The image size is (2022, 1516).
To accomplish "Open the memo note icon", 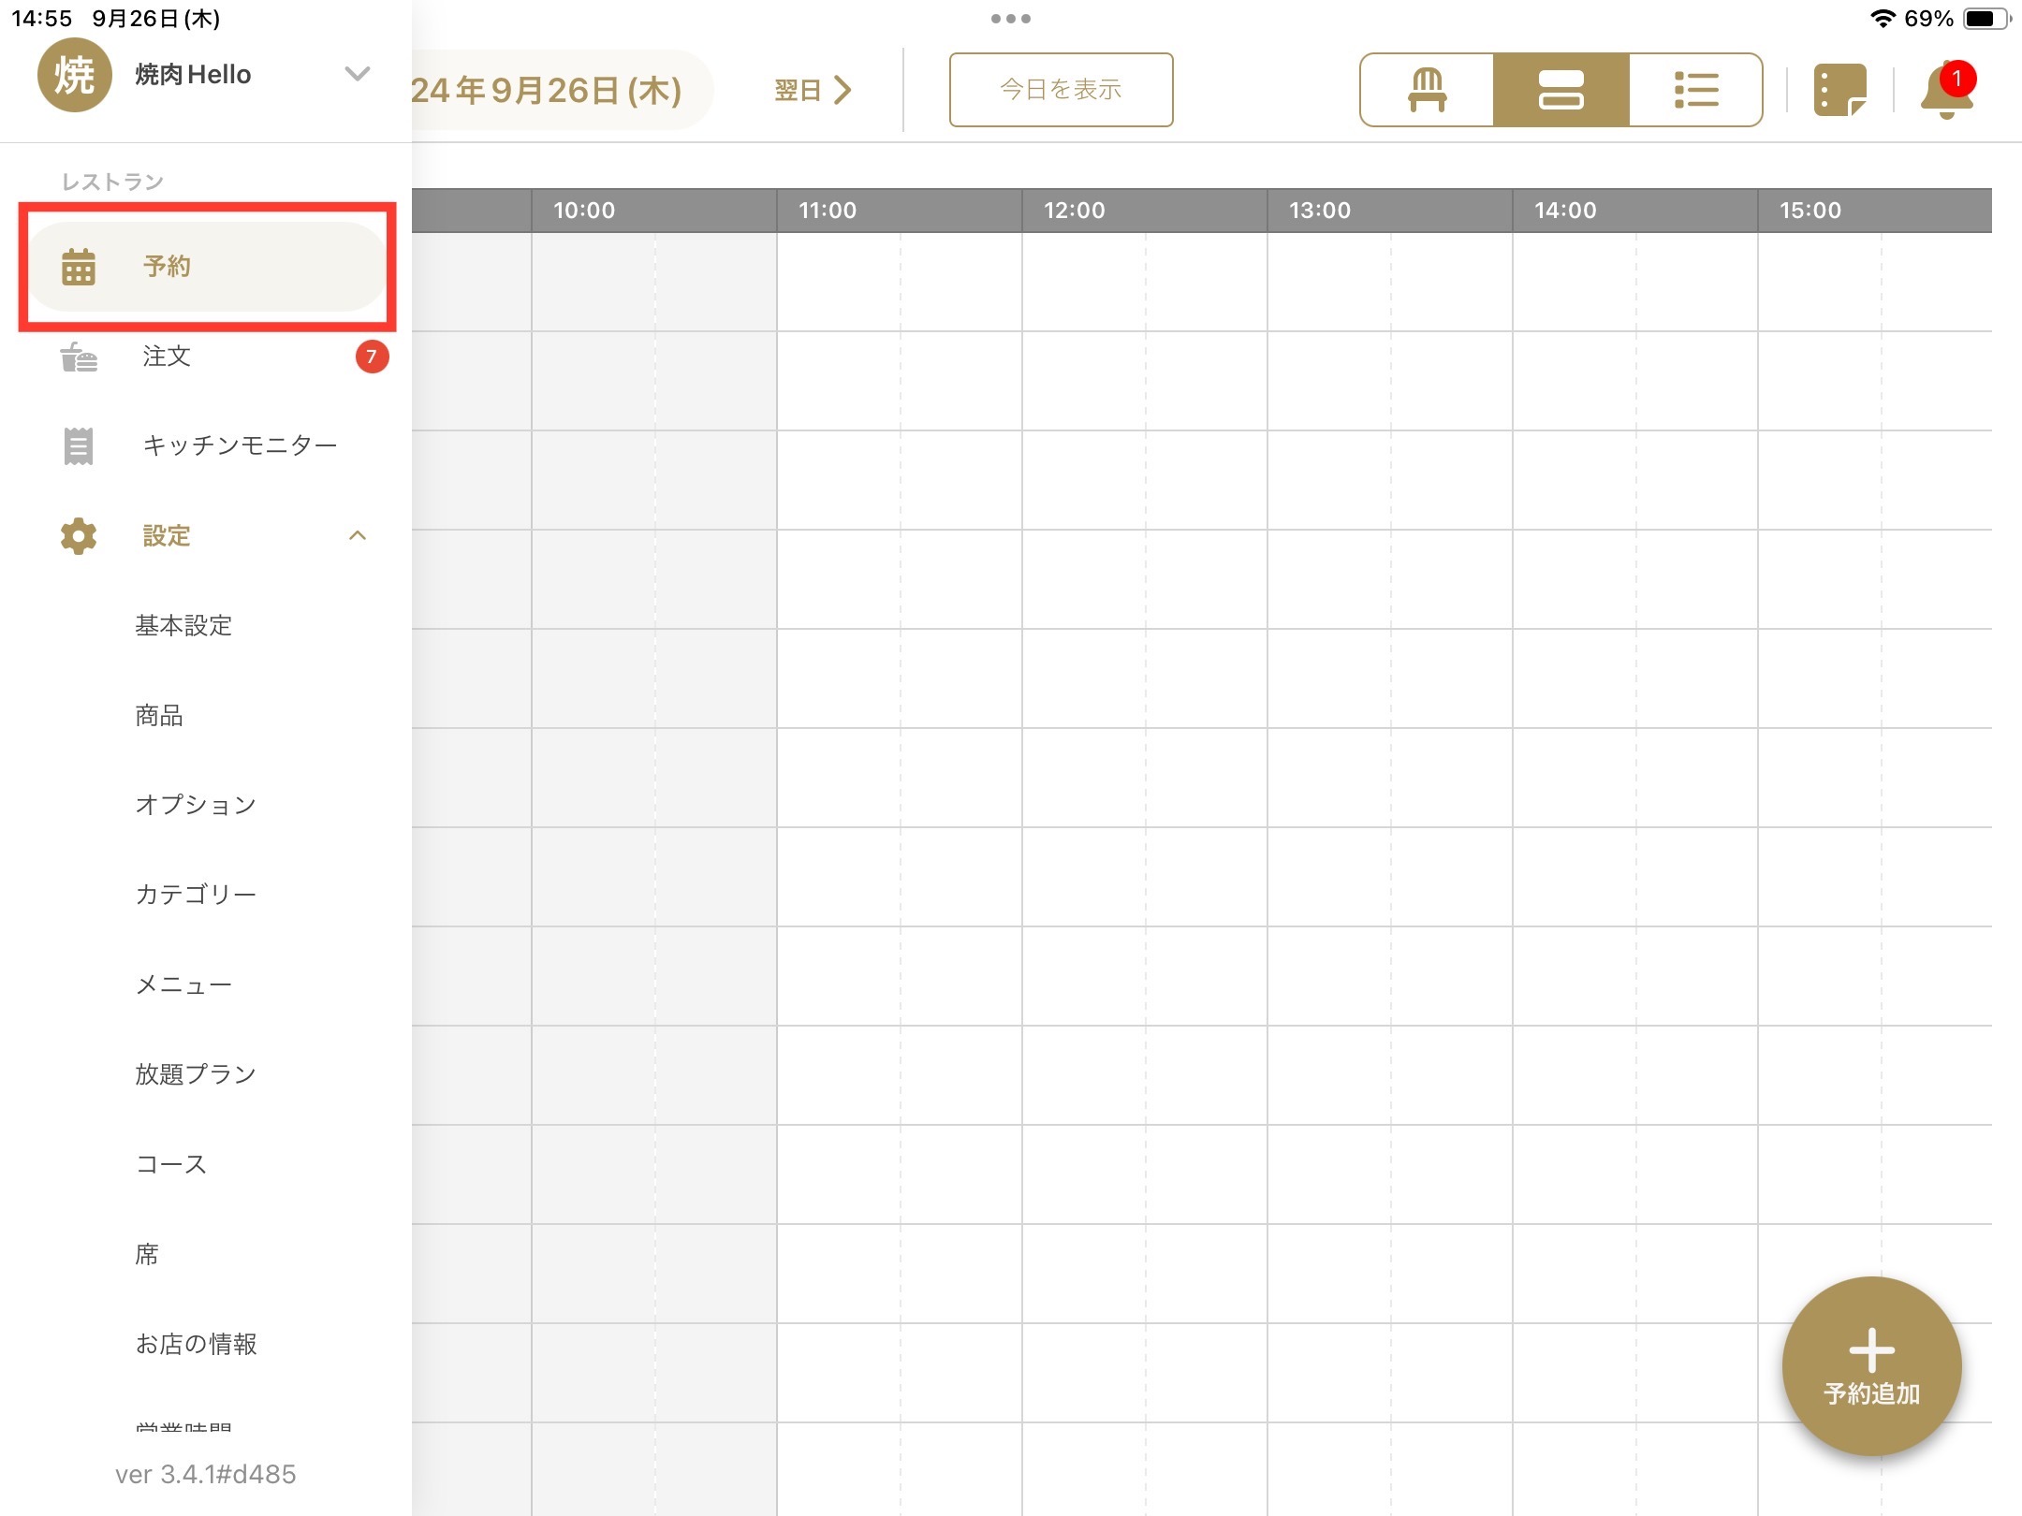I will click(x=1839, y=90).
